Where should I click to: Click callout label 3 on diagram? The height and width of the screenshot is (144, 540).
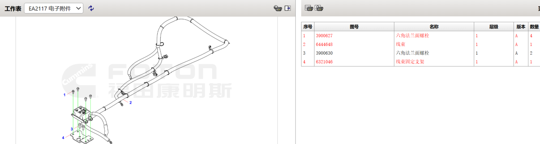[x=72, y=129]
